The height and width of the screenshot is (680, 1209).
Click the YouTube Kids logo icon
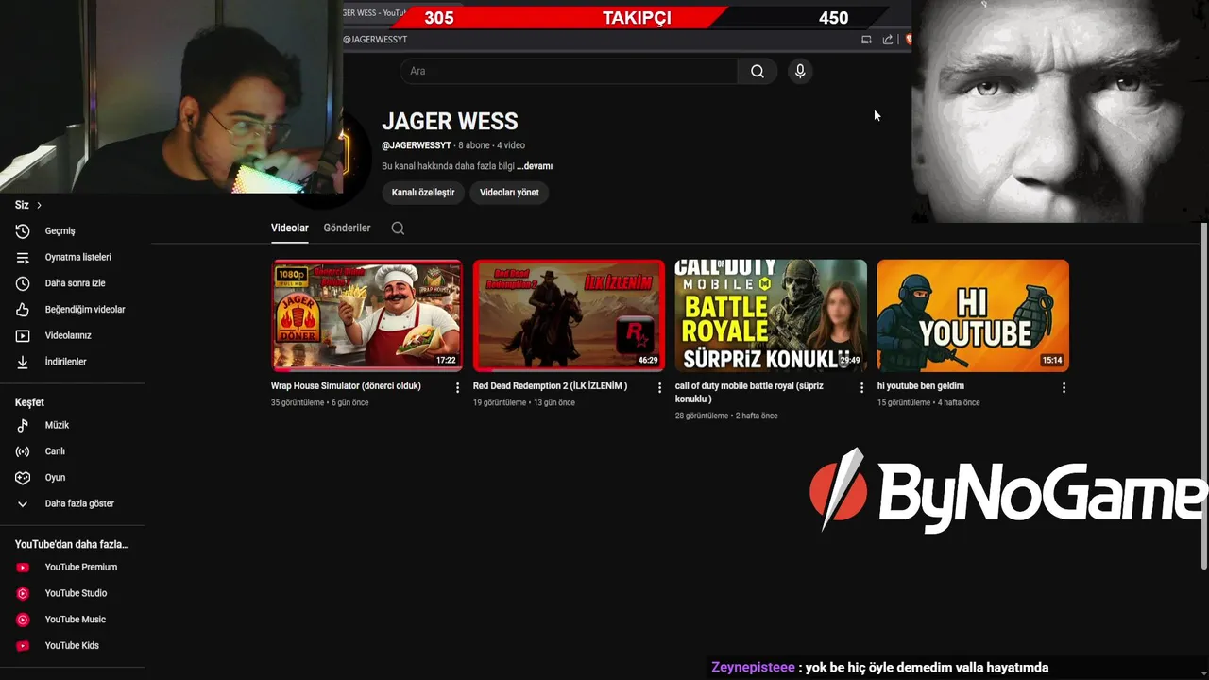23,645
